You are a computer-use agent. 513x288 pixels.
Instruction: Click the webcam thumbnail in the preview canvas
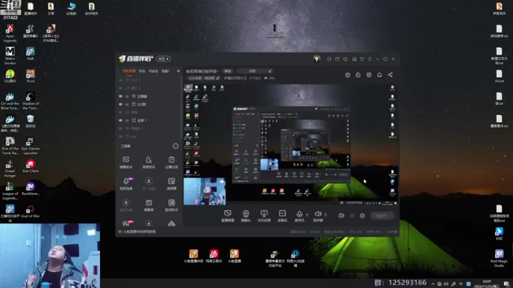(205, 191)
